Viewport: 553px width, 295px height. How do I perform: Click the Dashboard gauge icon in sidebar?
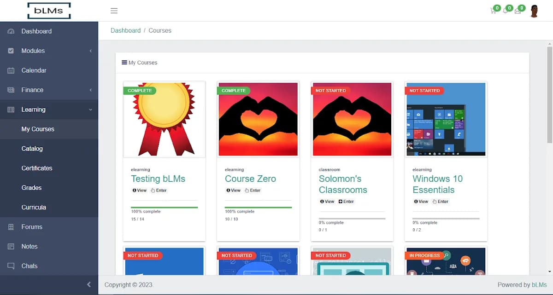pos(11,31)
